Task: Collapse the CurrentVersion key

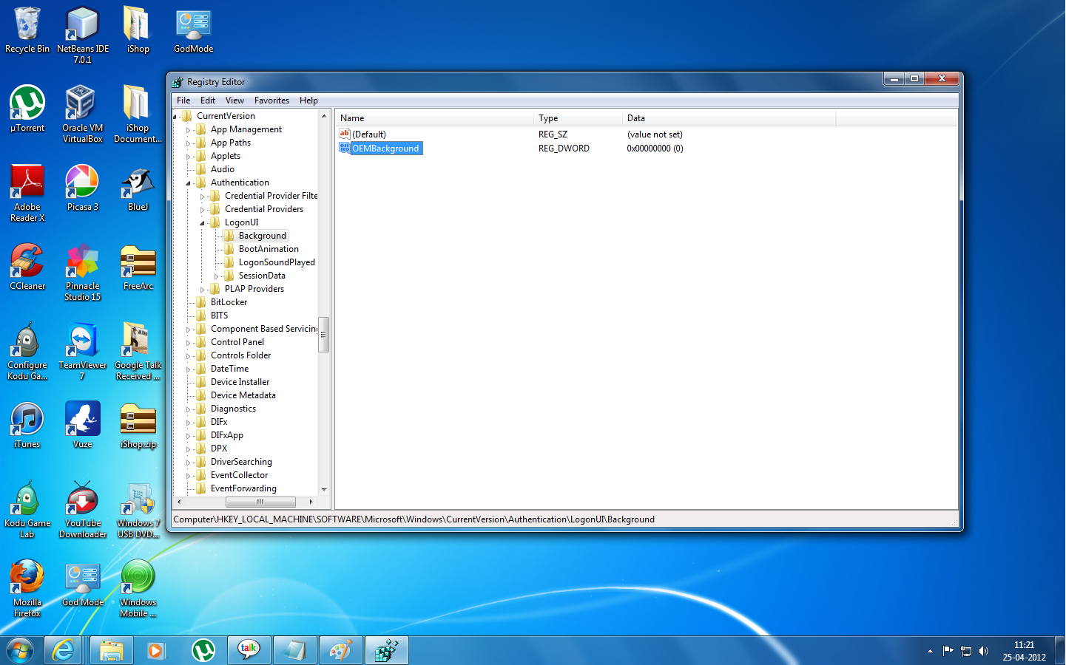Action: click(176, 117)
